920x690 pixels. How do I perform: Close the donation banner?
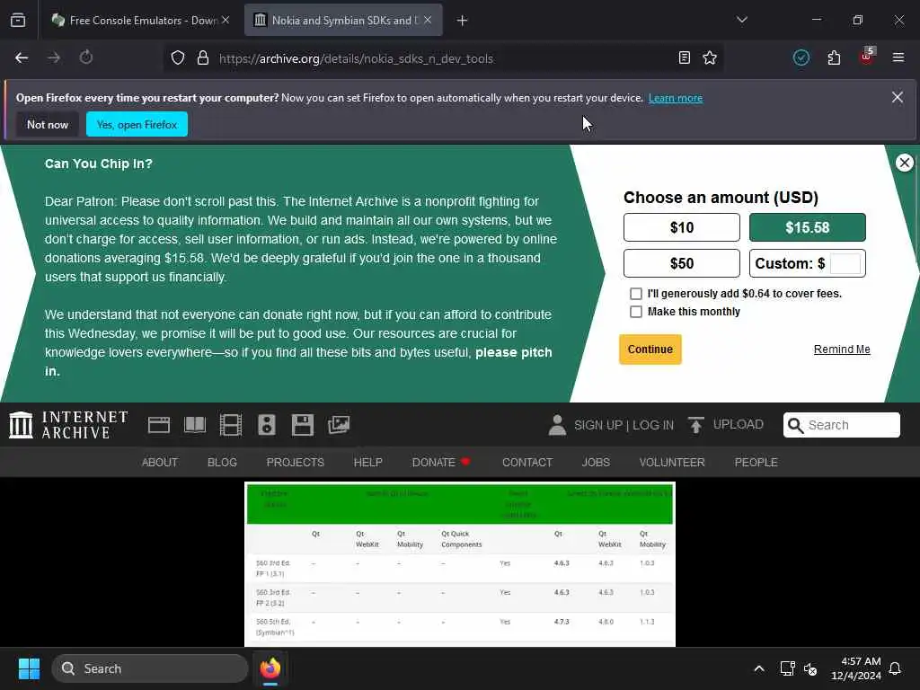click(904, 163)
